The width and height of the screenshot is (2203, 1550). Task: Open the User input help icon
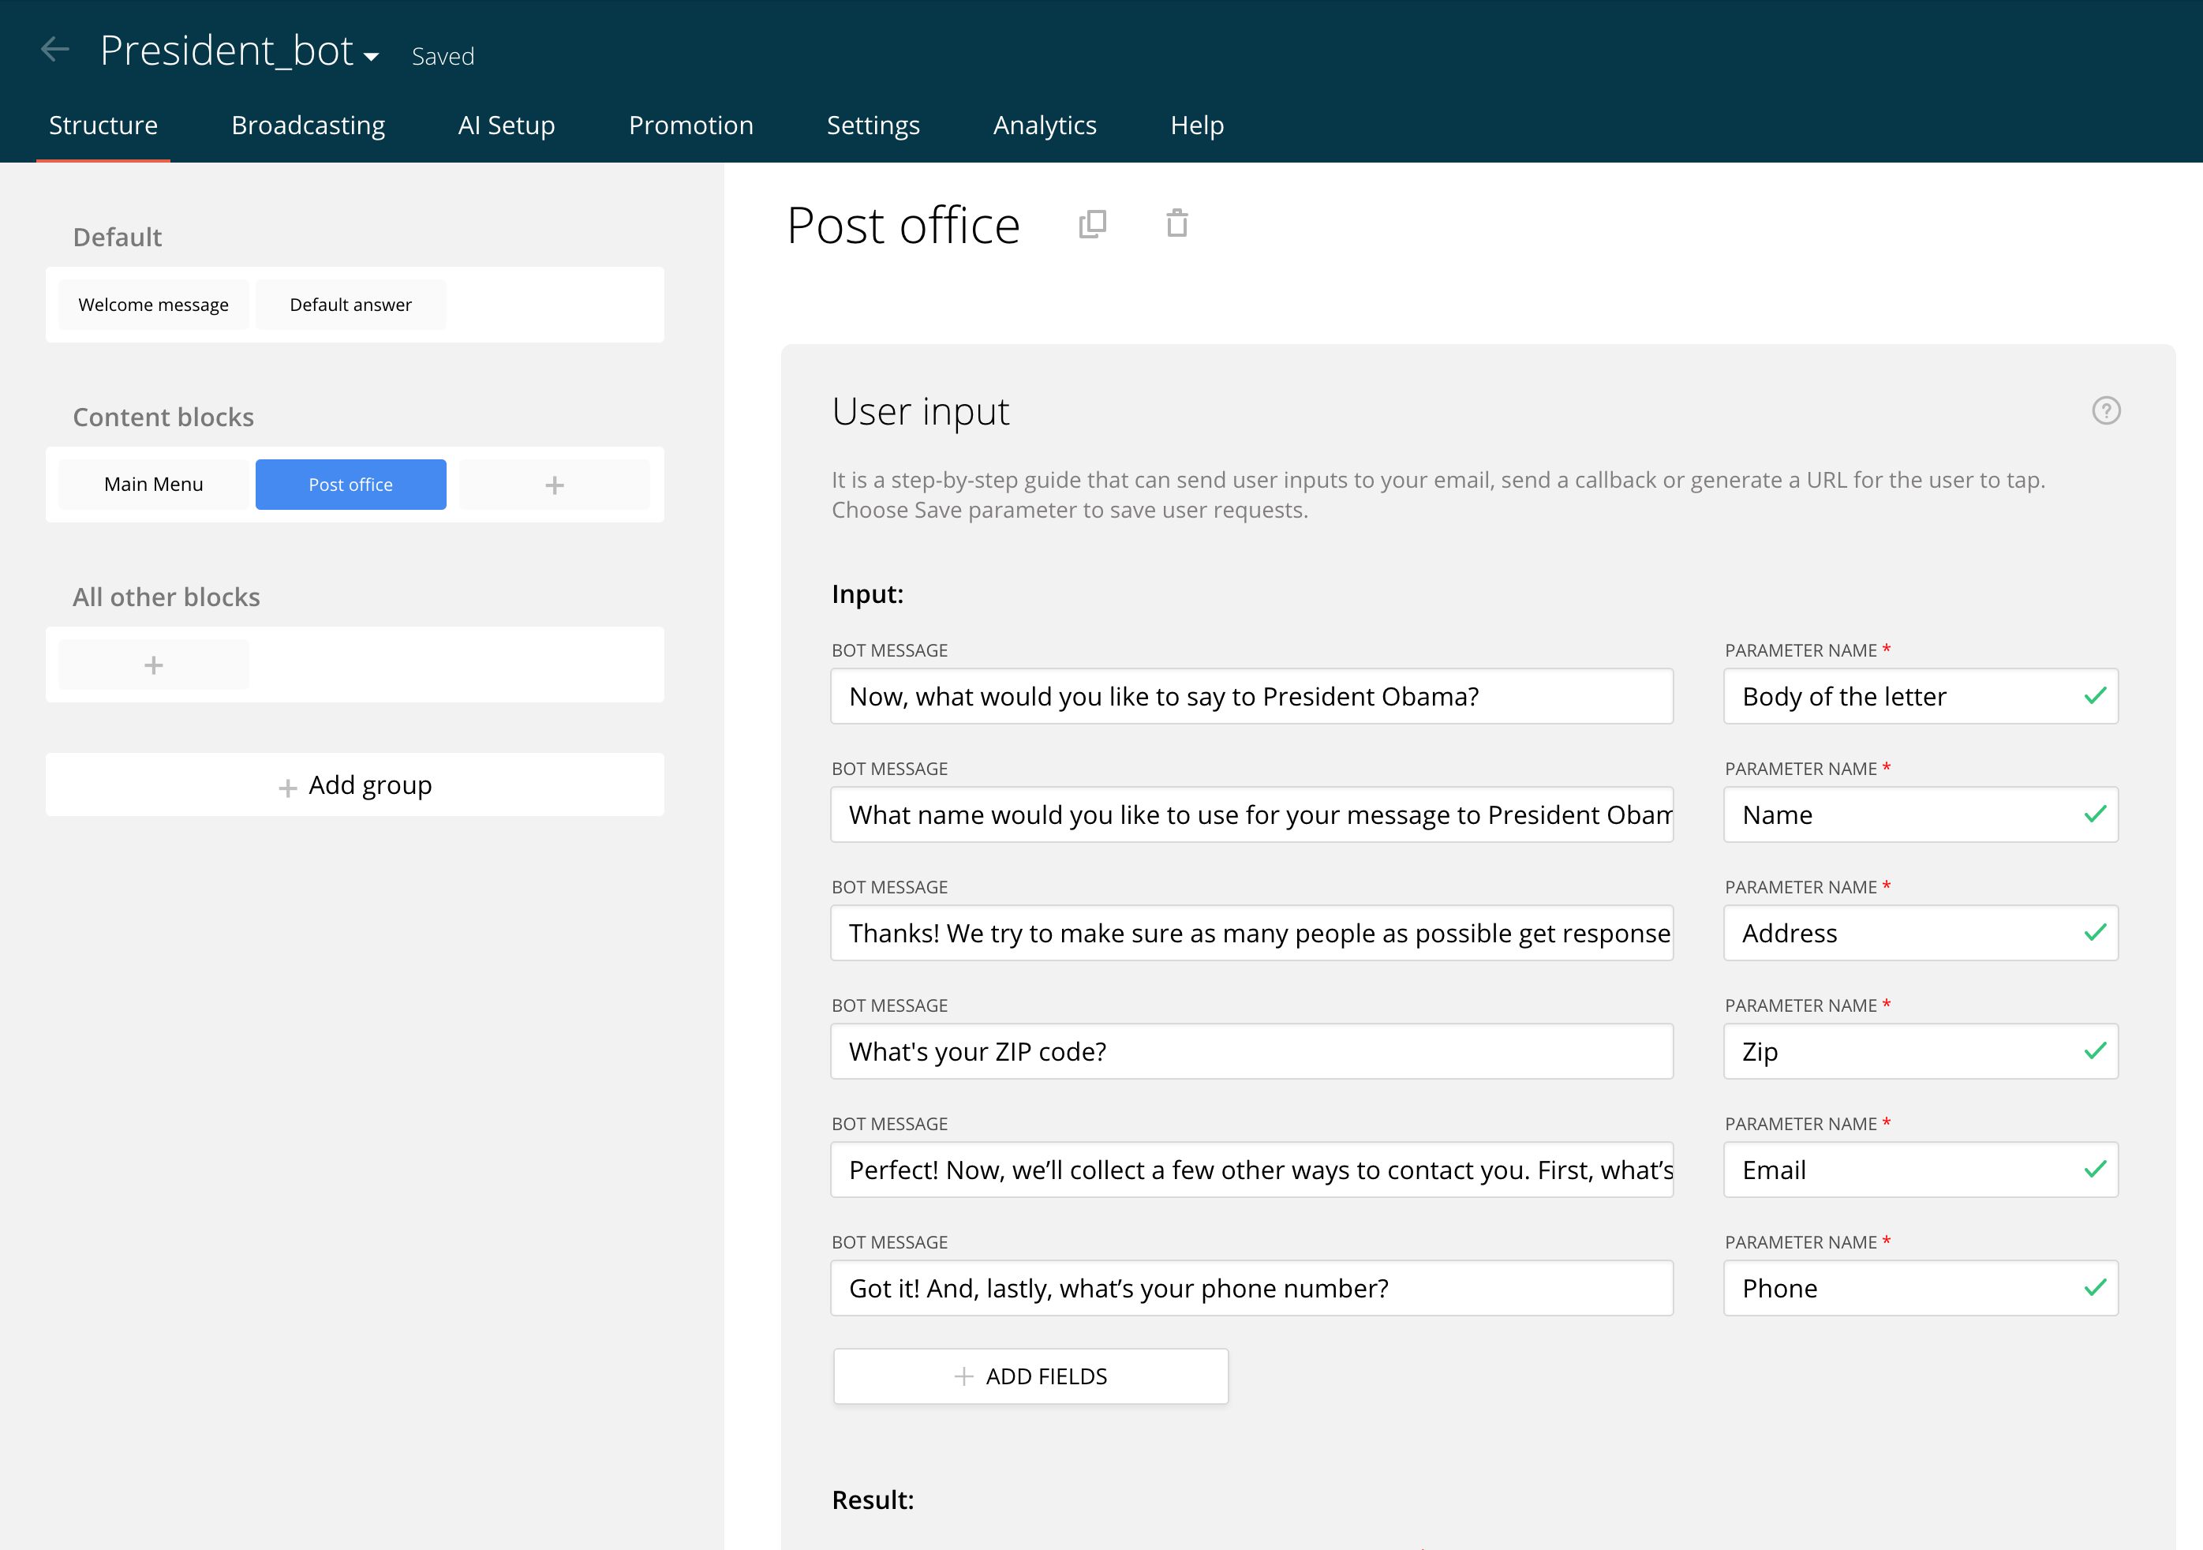[2105, 410]
